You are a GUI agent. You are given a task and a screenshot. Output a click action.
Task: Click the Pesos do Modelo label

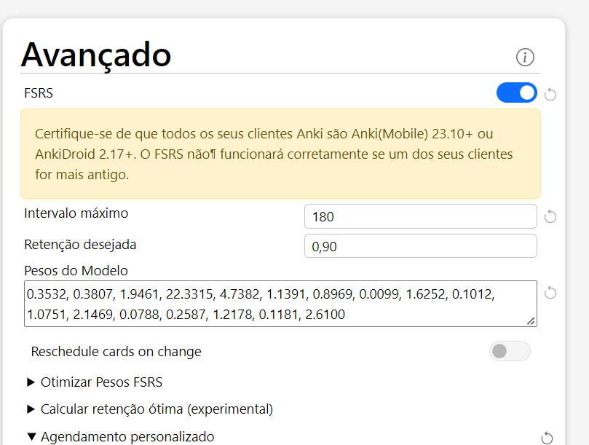click(74, 270)
